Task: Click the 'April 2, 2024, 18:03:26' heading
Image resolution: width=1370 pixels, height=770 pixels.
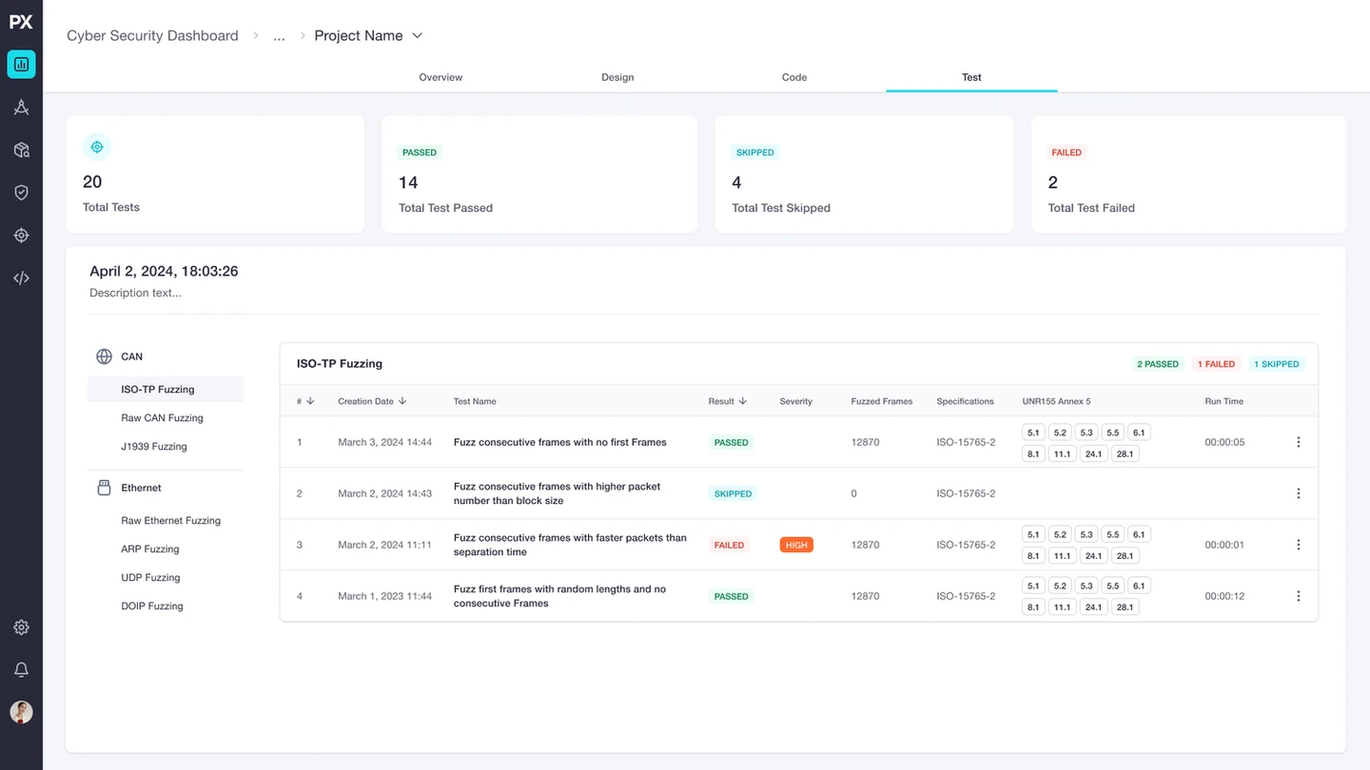Action: click(164, 271)
